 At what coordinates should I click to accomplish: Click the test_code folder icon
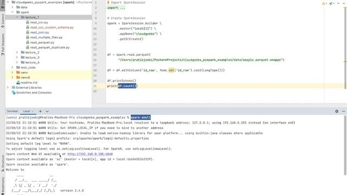point(18,67)
